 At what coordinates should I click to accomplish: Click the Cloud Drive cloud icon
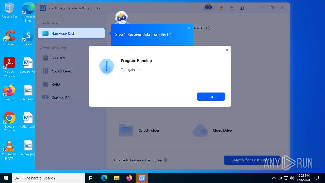tap(200, 130)
